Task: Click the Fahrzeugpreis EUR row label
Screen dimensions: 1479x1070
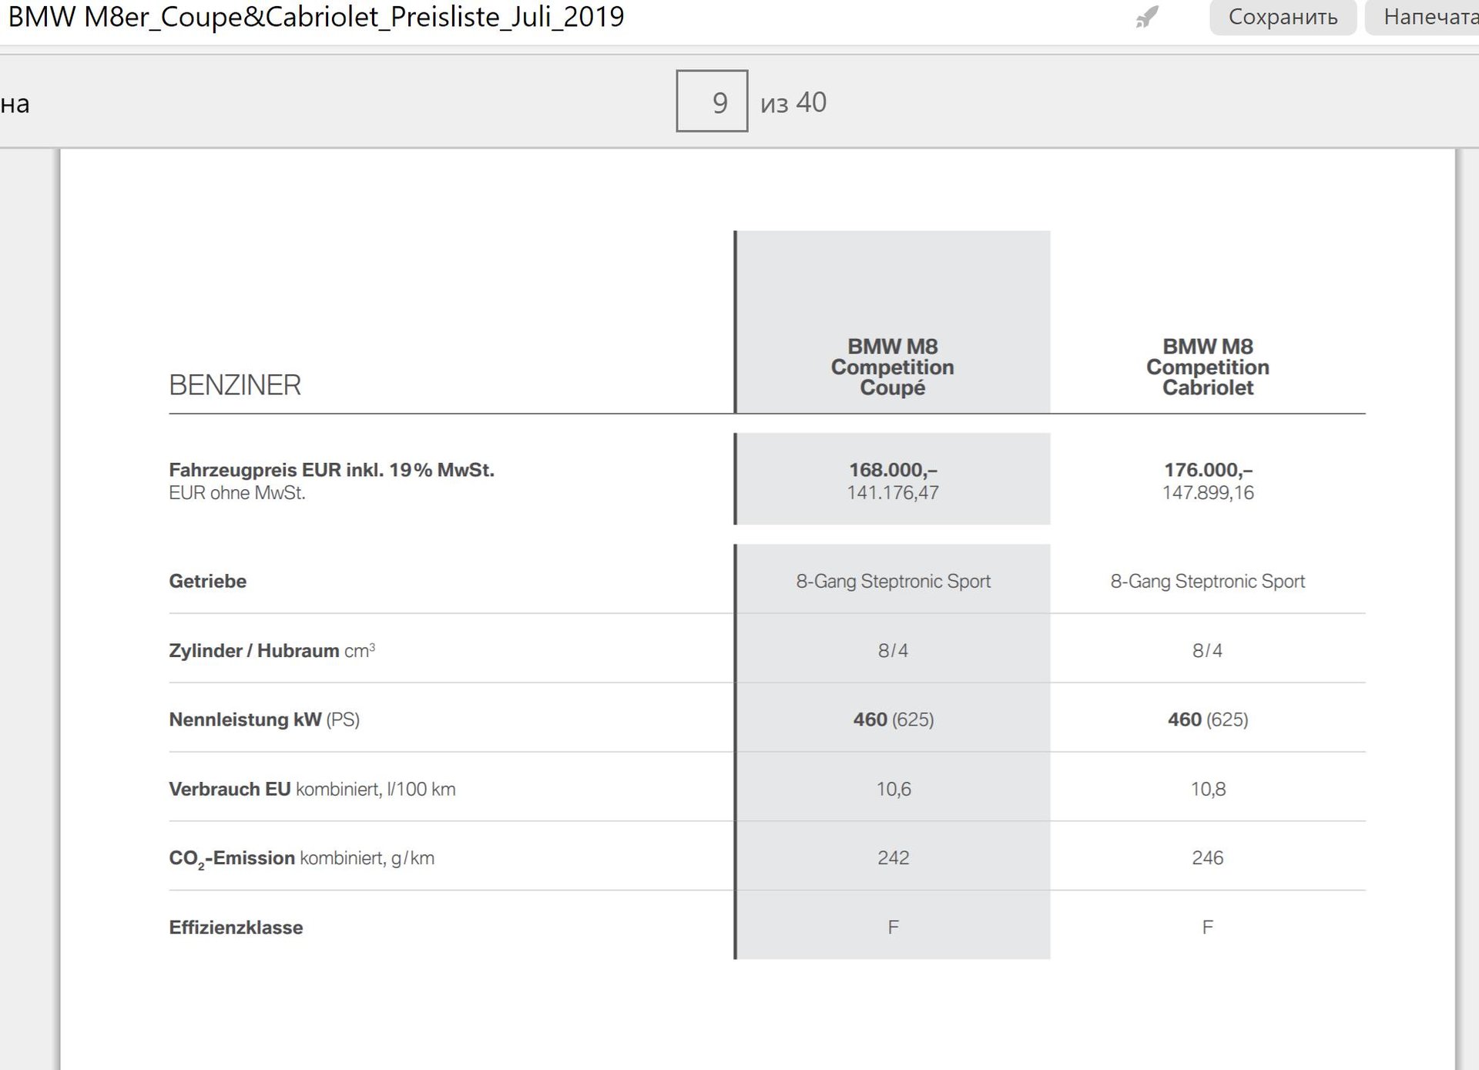Action: click(x=331, y=470)
